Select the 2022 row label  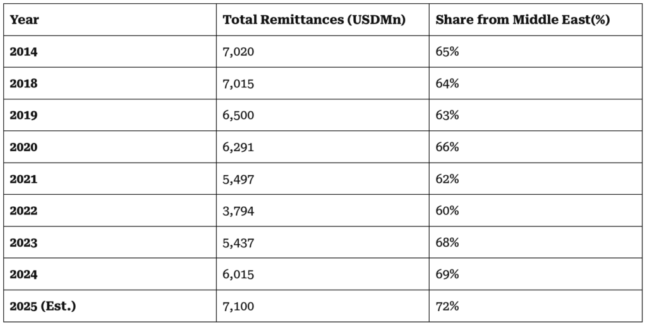coord(24,211)
